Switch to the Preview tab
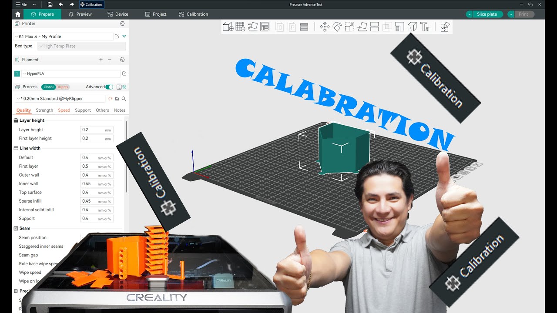557x313 pixels. (x=80, y=14)
